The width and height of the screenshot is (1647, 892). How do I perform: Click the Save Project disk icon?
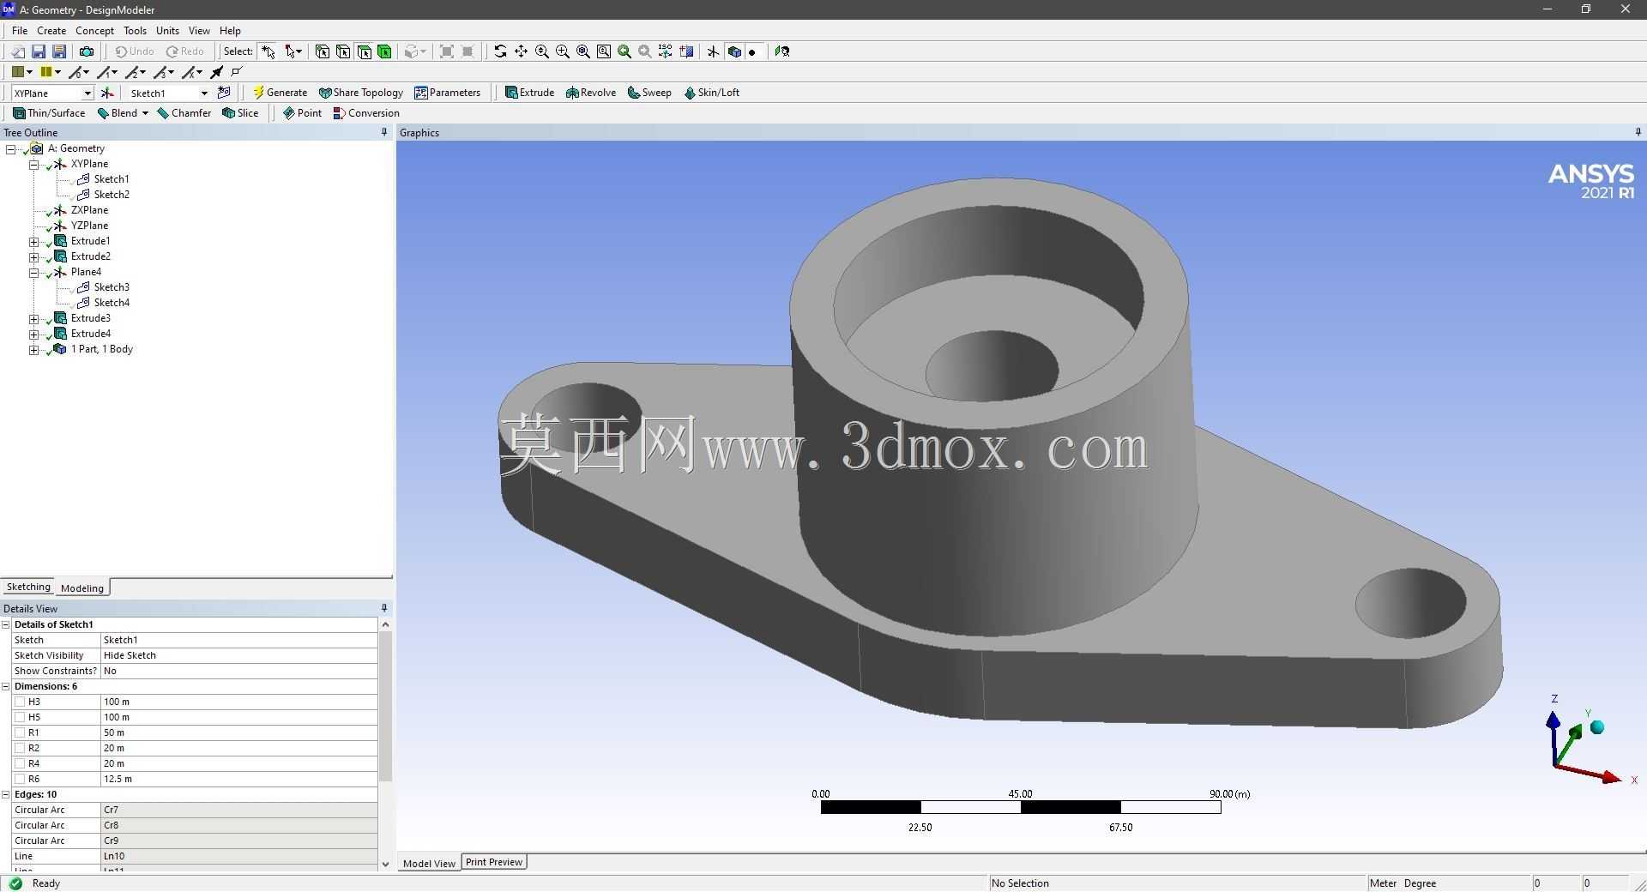tap(39, 51)
